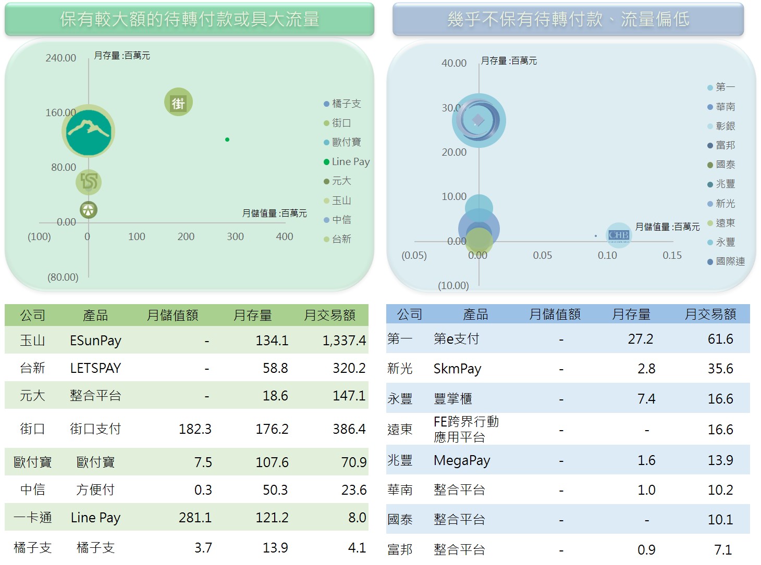Click ESunPay product cell
This screenshot has height=565, width=761.
coord(96,341)
